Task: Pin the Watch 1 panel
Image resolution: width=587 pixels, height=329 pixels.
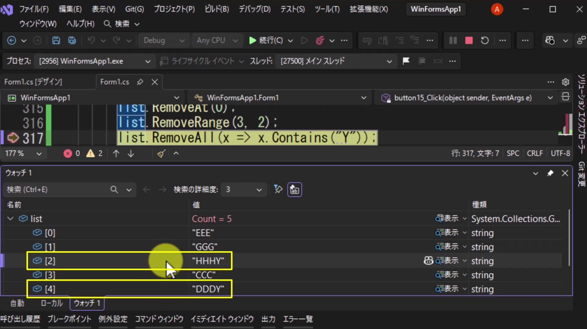Action: [x=550, y=173]
